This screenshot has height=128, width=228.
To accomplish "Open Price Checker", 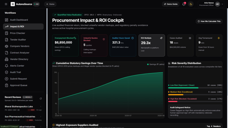I will pos(23,33).
